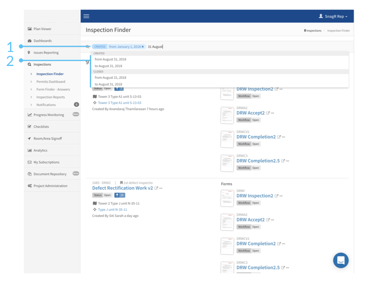Open Form Finder - Answers submenu item
Image resolution: width=378 pixels, height=283 pixels.
pyautogui.click(x=53, y=89)
